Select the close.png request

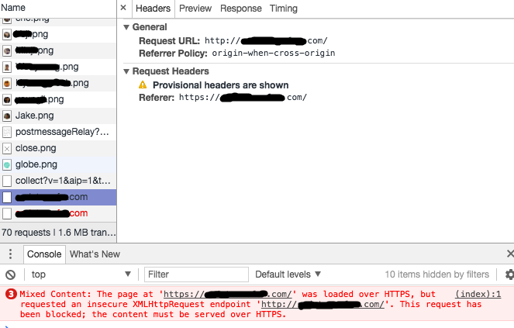pyautogui.click(x=58, y=148)
